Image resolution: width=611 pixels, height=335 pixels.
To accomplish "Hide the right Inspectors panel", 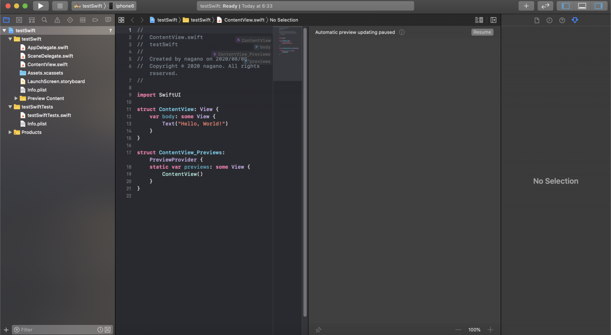I will [x=598, y=6].
